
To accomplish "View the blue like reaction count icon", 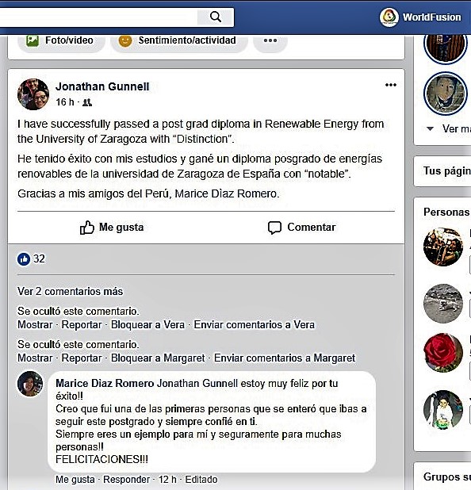I will [24, 259].
